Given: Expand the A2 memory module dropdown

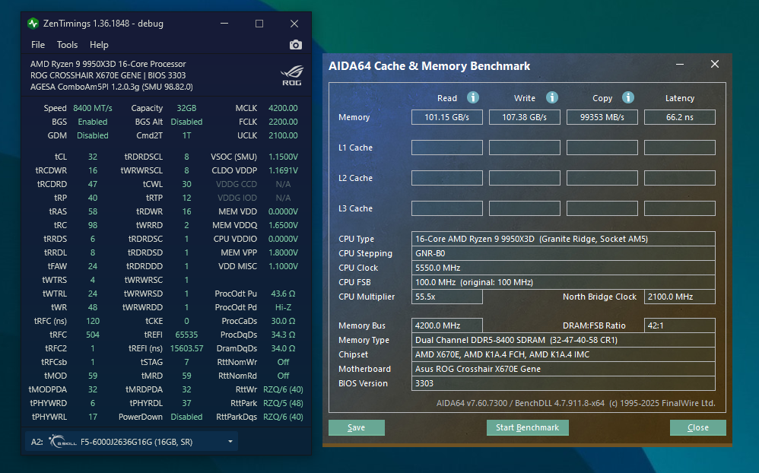Looking at the screenshot, I should (x=230, y=442).
